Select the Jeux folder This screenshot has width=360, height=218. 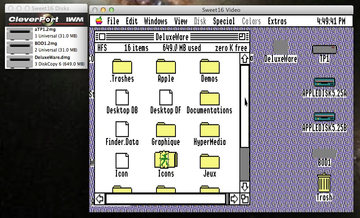tap(209, 161)
